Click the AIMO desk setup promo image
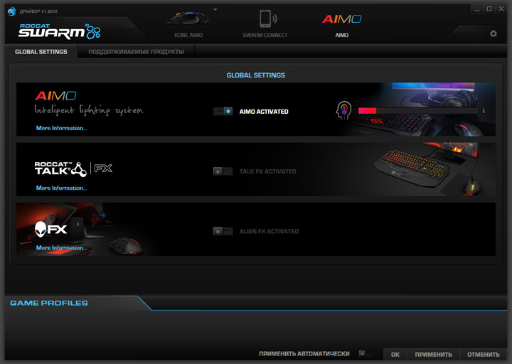The height and width of the screenshot is (364, 512). (x=421, y=109)
